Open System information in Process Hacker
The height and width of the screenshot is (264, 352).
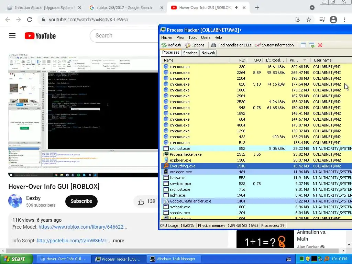[275, 45]
